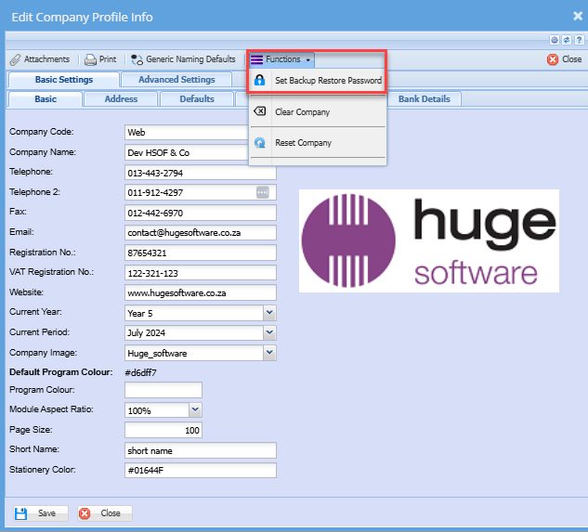Expand the Current Period dropdown arrow
This screenshot has width=588, height=532.
tap(269, 332)
